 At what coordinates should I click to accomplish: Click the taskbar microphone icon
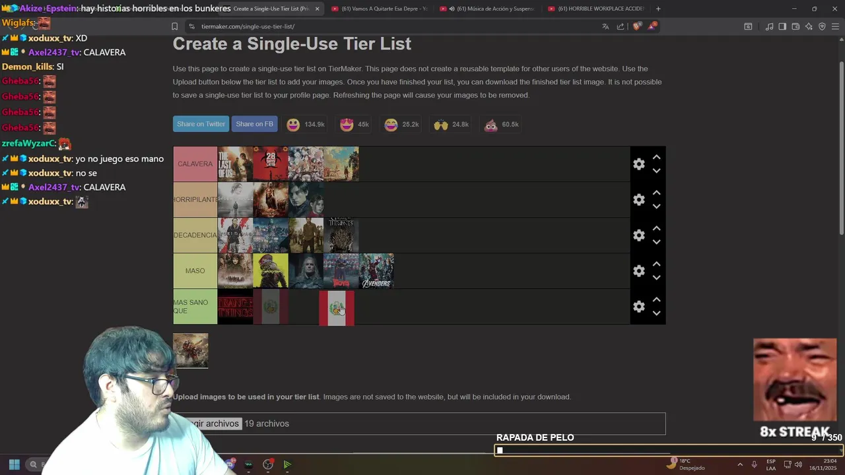(754, 464)
